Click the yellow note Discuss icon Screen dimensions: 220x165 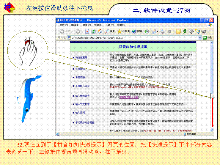click(178, 32)
